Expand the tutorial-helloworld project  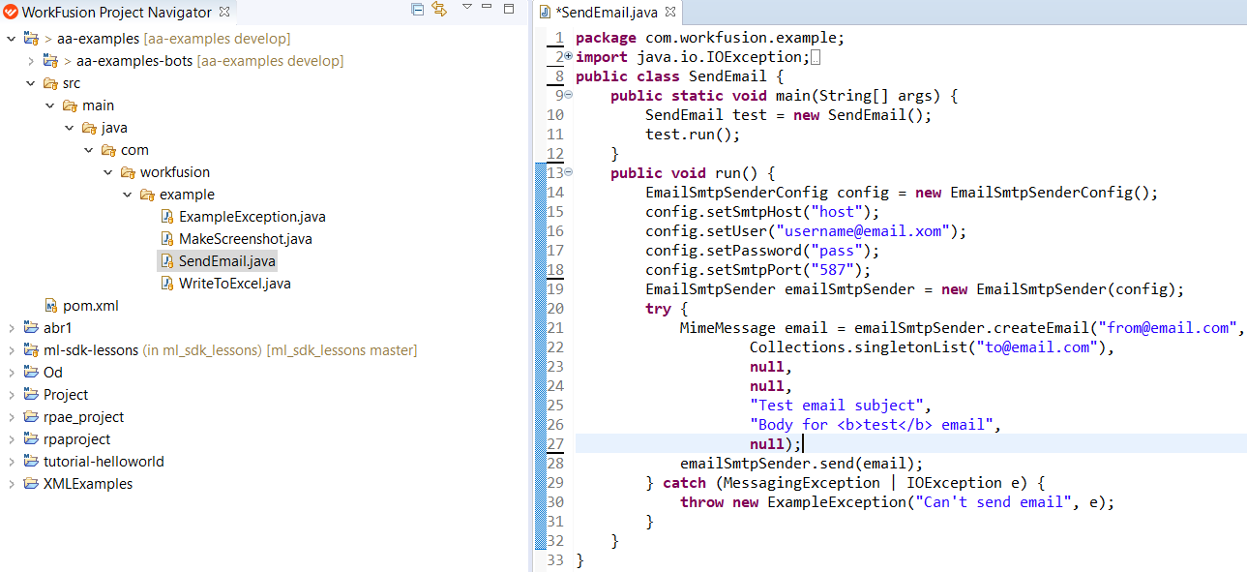tap(11, 462)
